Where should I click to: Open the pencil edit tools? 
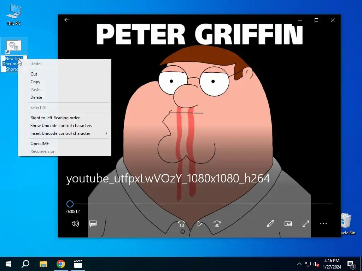click(x=270, y=224)
